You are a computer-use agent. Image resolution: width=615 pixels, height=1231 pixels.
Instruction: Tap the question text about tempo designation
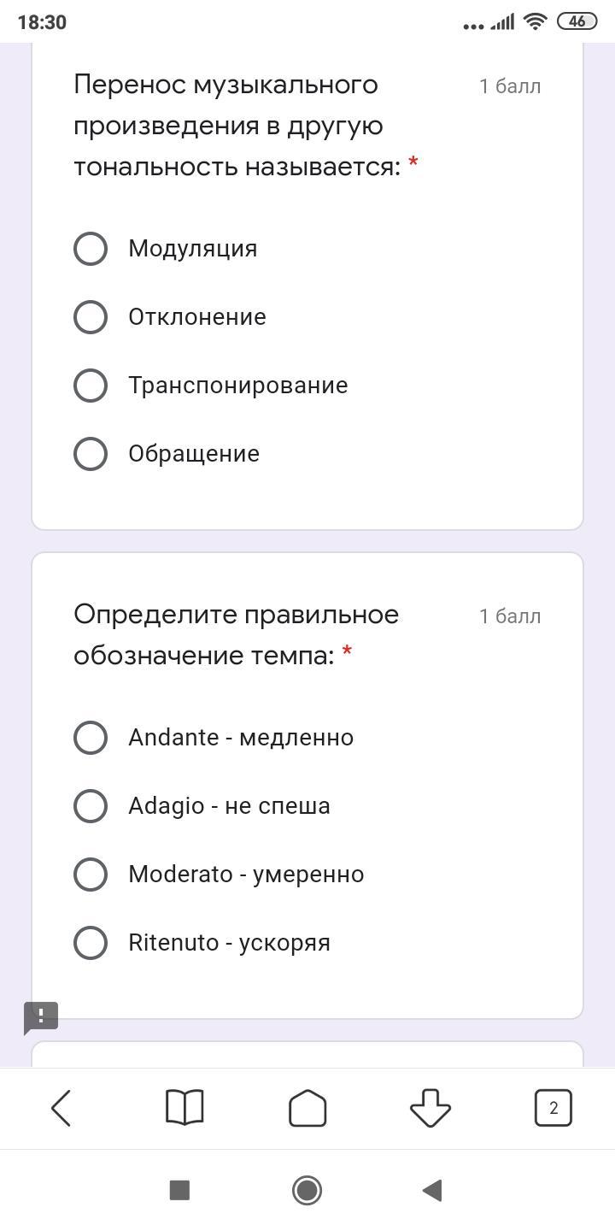tap(237, 634)
